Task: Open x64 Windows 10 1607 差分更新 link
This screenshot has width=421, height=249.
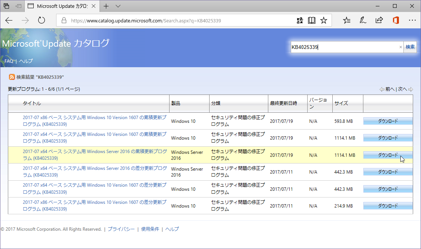Action: pos(95,189)
